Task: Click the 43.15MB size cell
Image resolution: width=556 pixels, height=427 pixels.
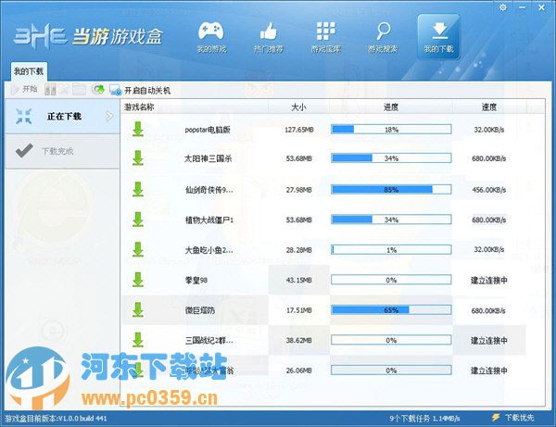Action: (299, 281)
